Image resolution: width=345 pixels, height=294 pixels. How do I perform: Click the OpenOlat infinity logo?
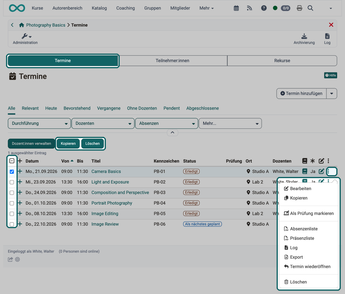pos(17,8)
